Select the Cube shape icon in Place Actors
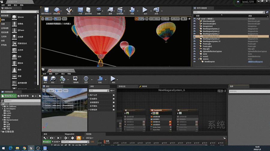The height and width of the screenshot is (151, 270). [14, 50]
